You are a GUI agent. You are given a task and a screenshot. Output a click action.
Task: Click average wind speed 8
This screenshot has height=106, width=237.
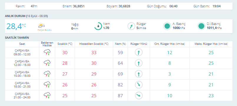tap(170, 63)
